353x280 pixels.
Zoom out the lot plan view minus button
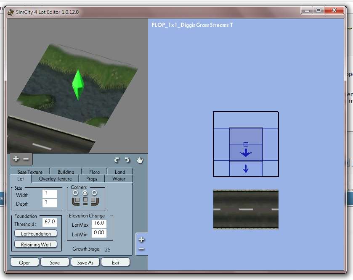pyautogui.click(x=141, y=249)
